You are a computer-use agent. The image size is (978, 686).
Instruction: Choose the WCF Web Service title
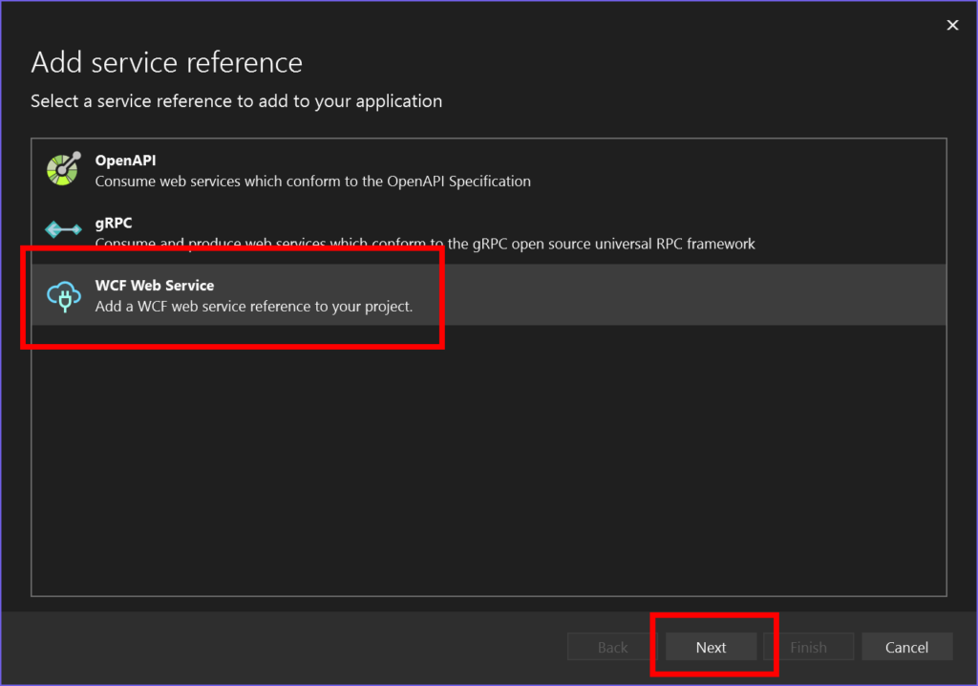coord(155,285)
